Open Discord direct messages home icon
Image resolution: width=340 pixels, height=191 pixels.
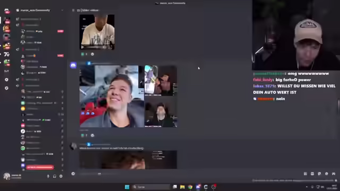pos(7,11)
